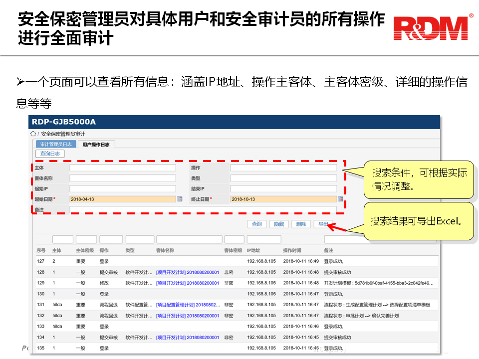
Task: Click 修改 operation in row 129
Action: coord(104,283)
